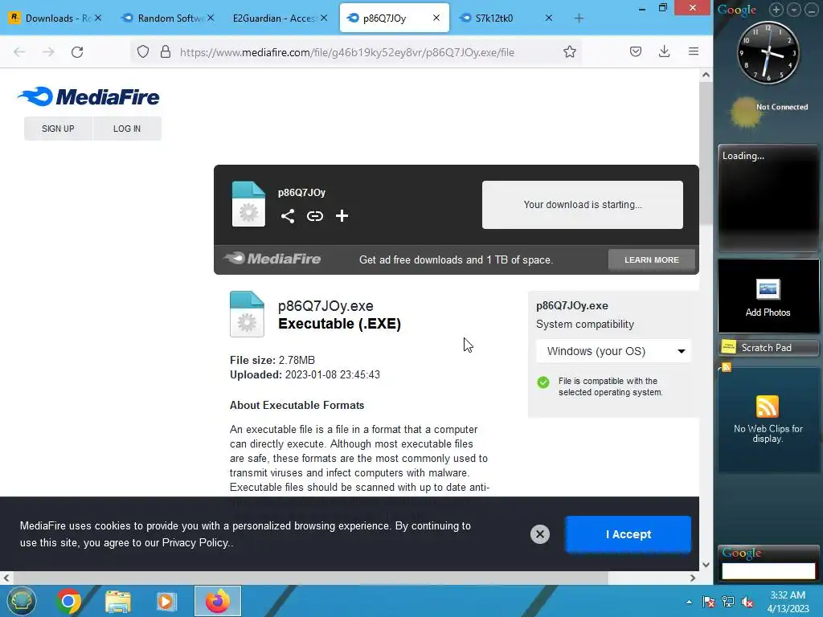Click the vertical scrollbar down arrow
823x617 pixels.
706,565
